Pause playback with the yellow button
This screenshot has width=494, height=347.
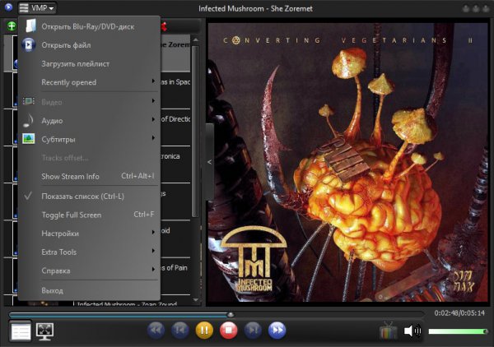coord(204,330)
